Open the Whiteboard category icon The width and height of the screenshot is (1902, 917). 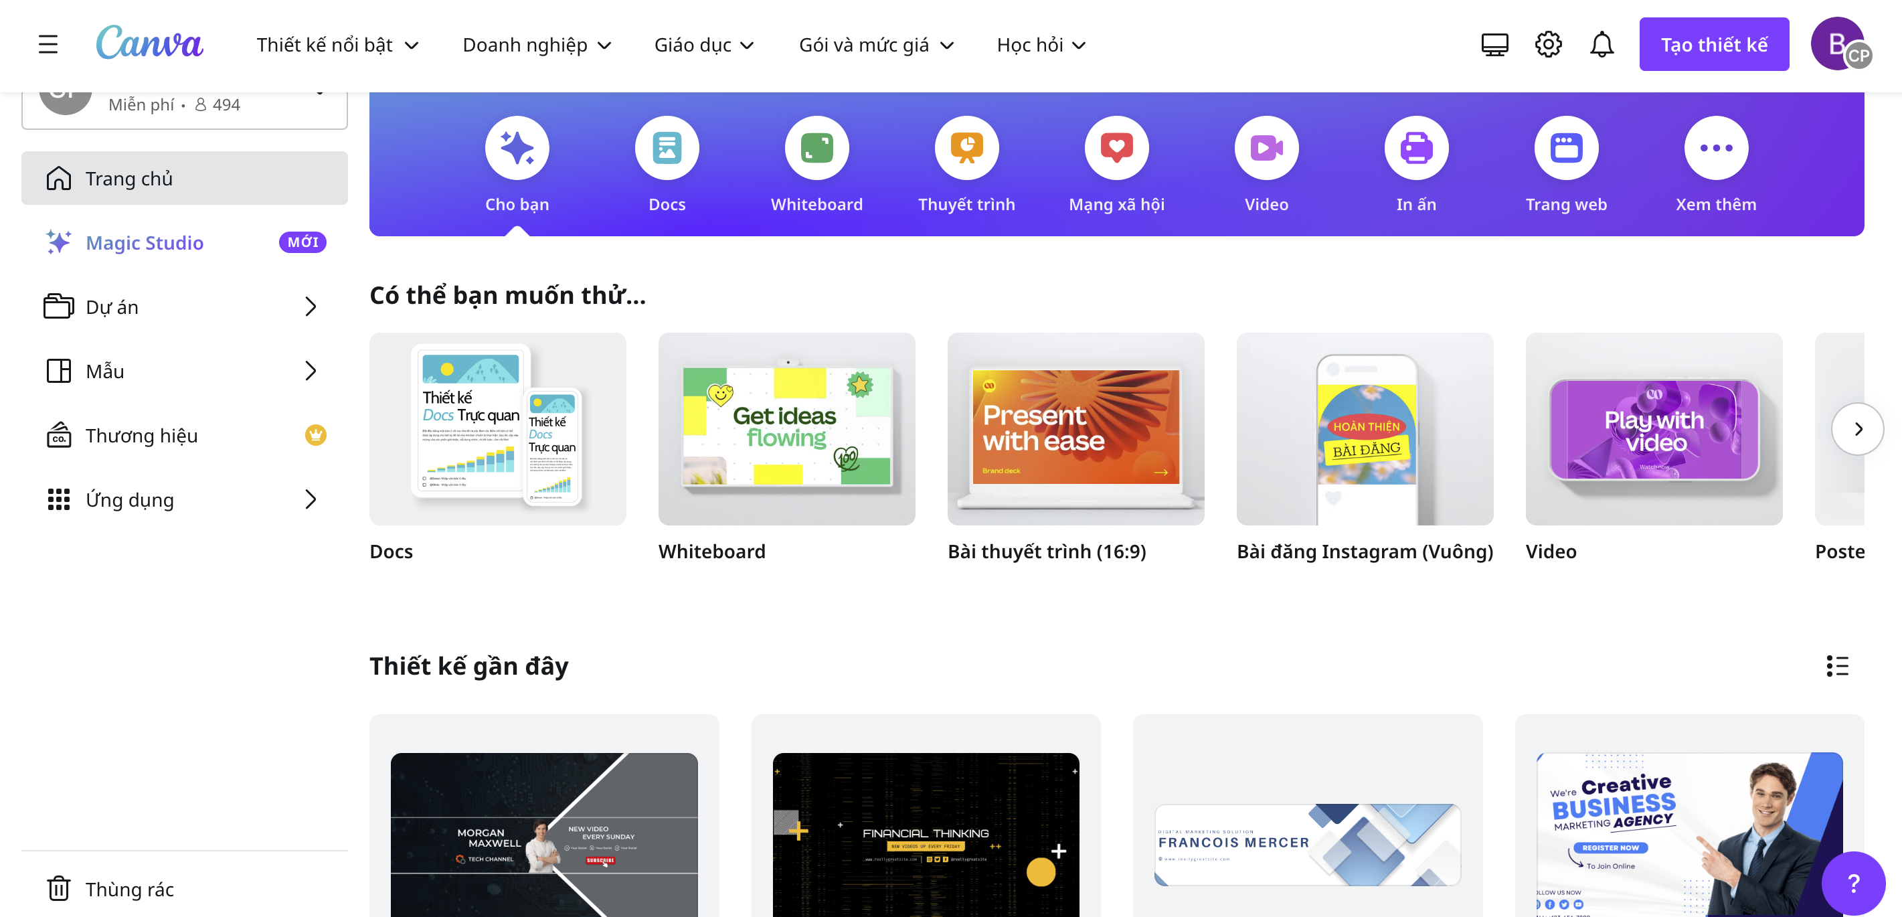816,149
